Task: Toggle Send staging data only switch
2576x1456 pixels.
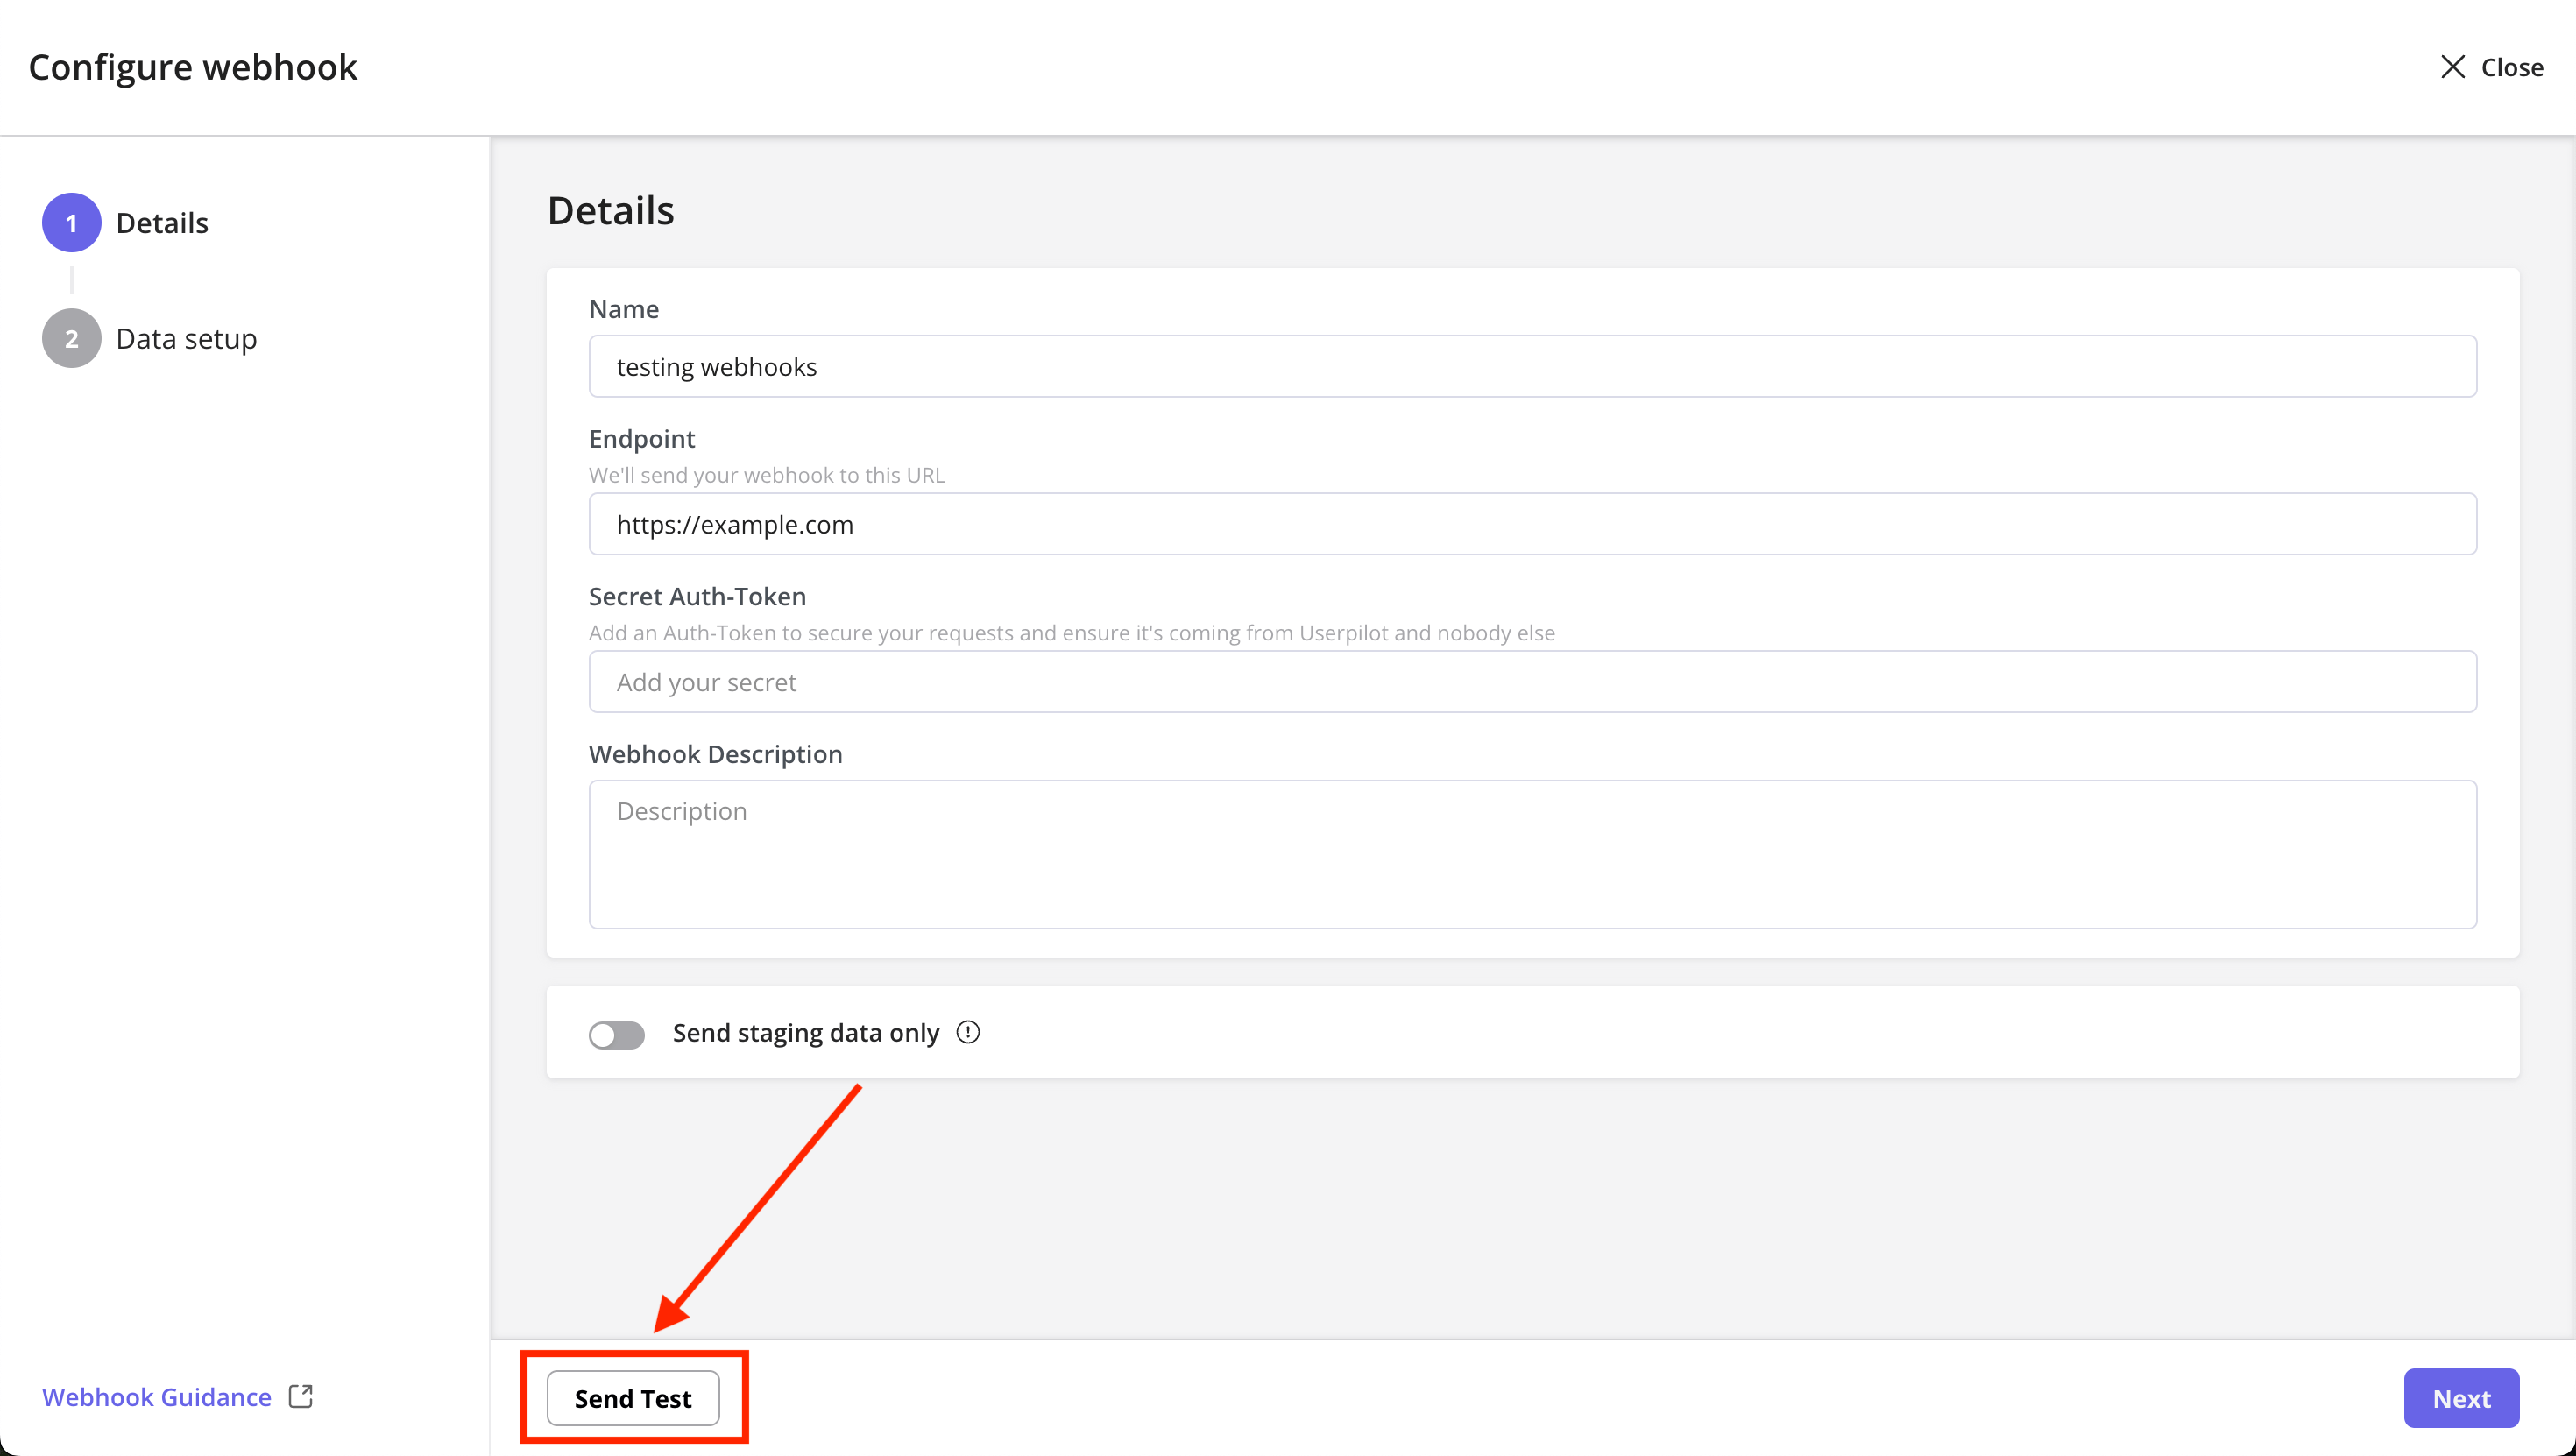Action: (616, 1034)
